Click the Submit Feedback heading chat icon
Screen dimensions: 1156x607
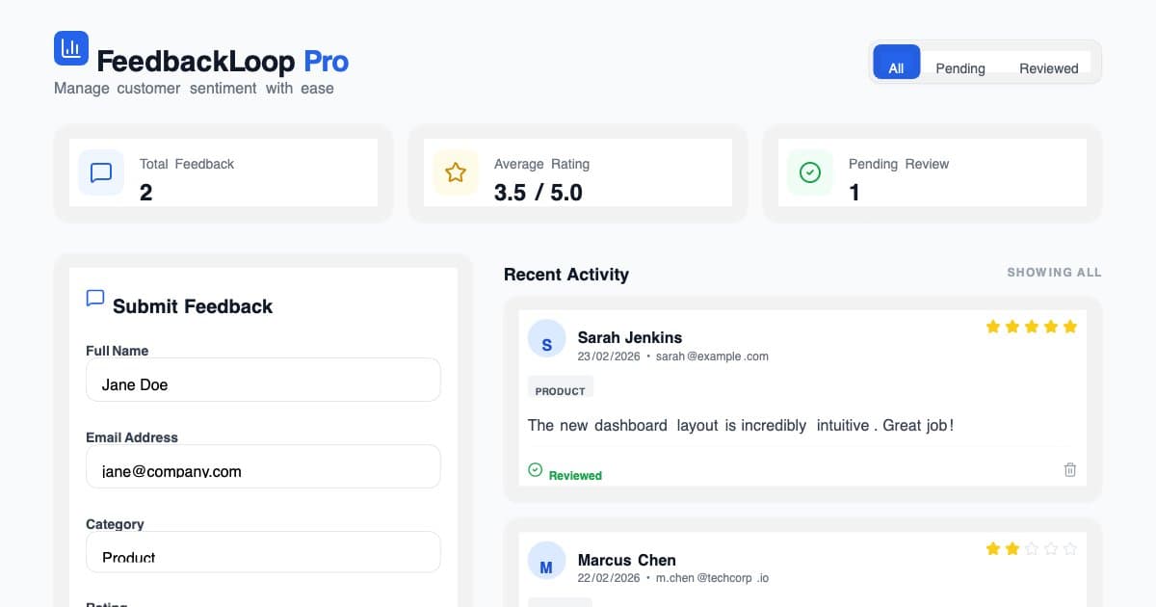[95, 298]
